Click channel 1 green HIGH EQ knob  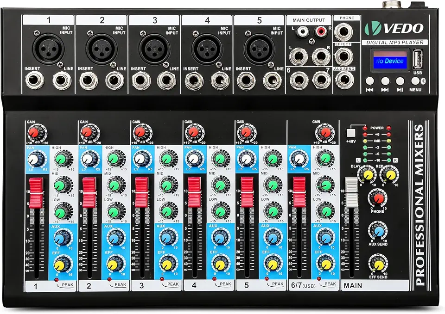pos(60,160)
